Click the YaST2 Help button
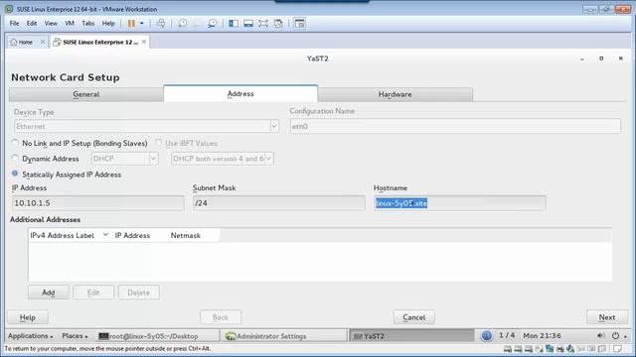 [28, 317]
